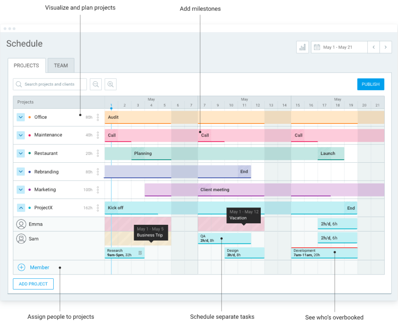The height and width of the screenshot is (325, 398).
Task: Click the zoom out magnifier icon
Action: click(x=96, y=84)
